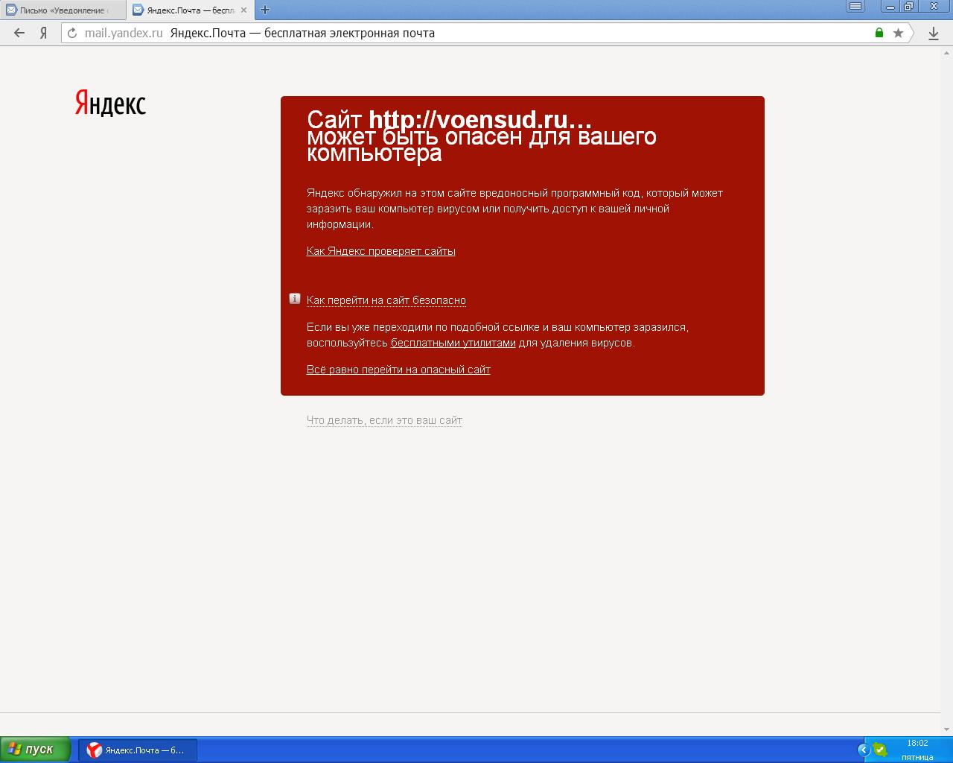Open the Windows 'пуск' Start menu

pyautogui.click(x=35, y=750)
